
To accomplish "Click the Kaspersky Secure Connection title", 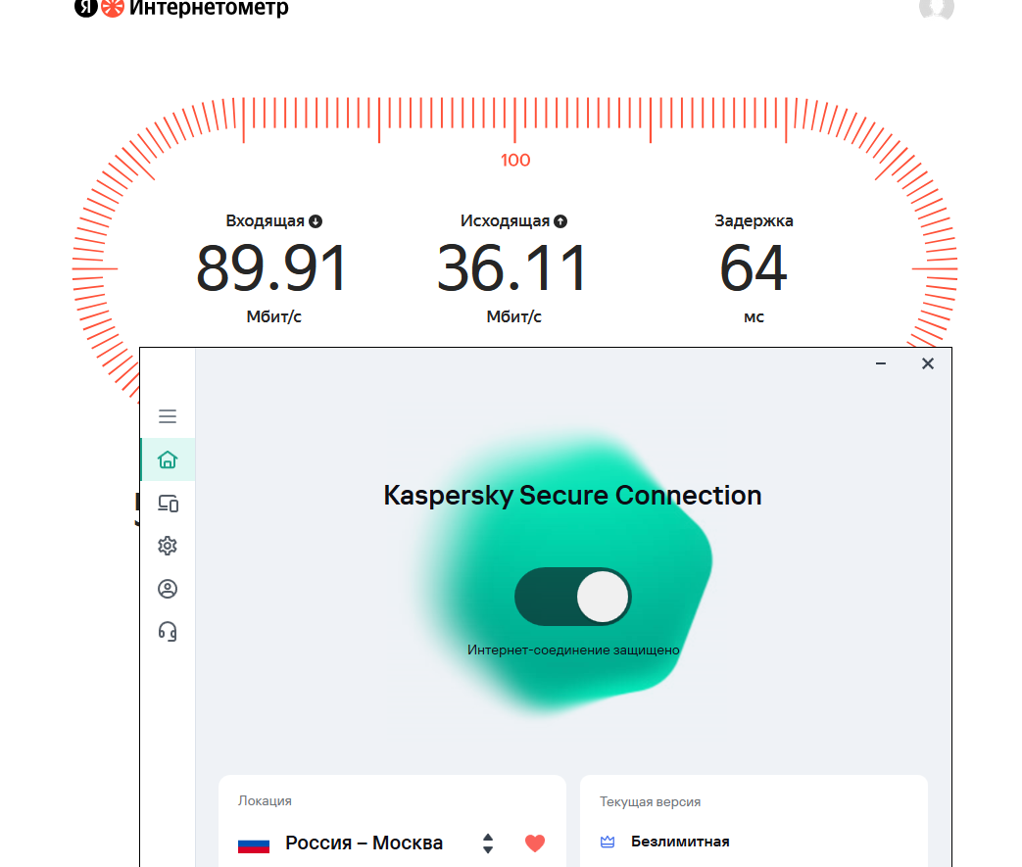I will (x=572, y=496).
